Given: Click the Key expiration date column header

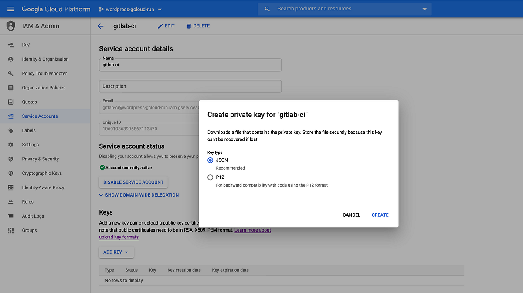Looking at the screenshot, I should coord(230,270).
